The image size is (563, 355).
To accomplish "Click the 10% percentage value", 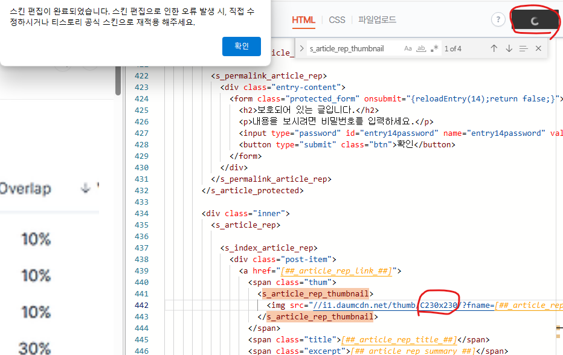I will pos(35,239).
